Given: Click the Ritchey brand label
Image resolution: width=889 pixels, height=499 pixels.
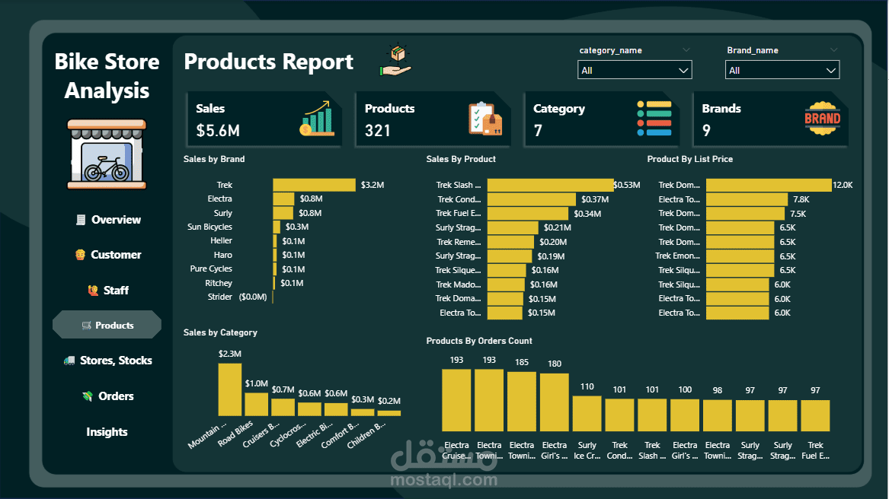Looking at the screenshot, I should click(x=219, y=283).
